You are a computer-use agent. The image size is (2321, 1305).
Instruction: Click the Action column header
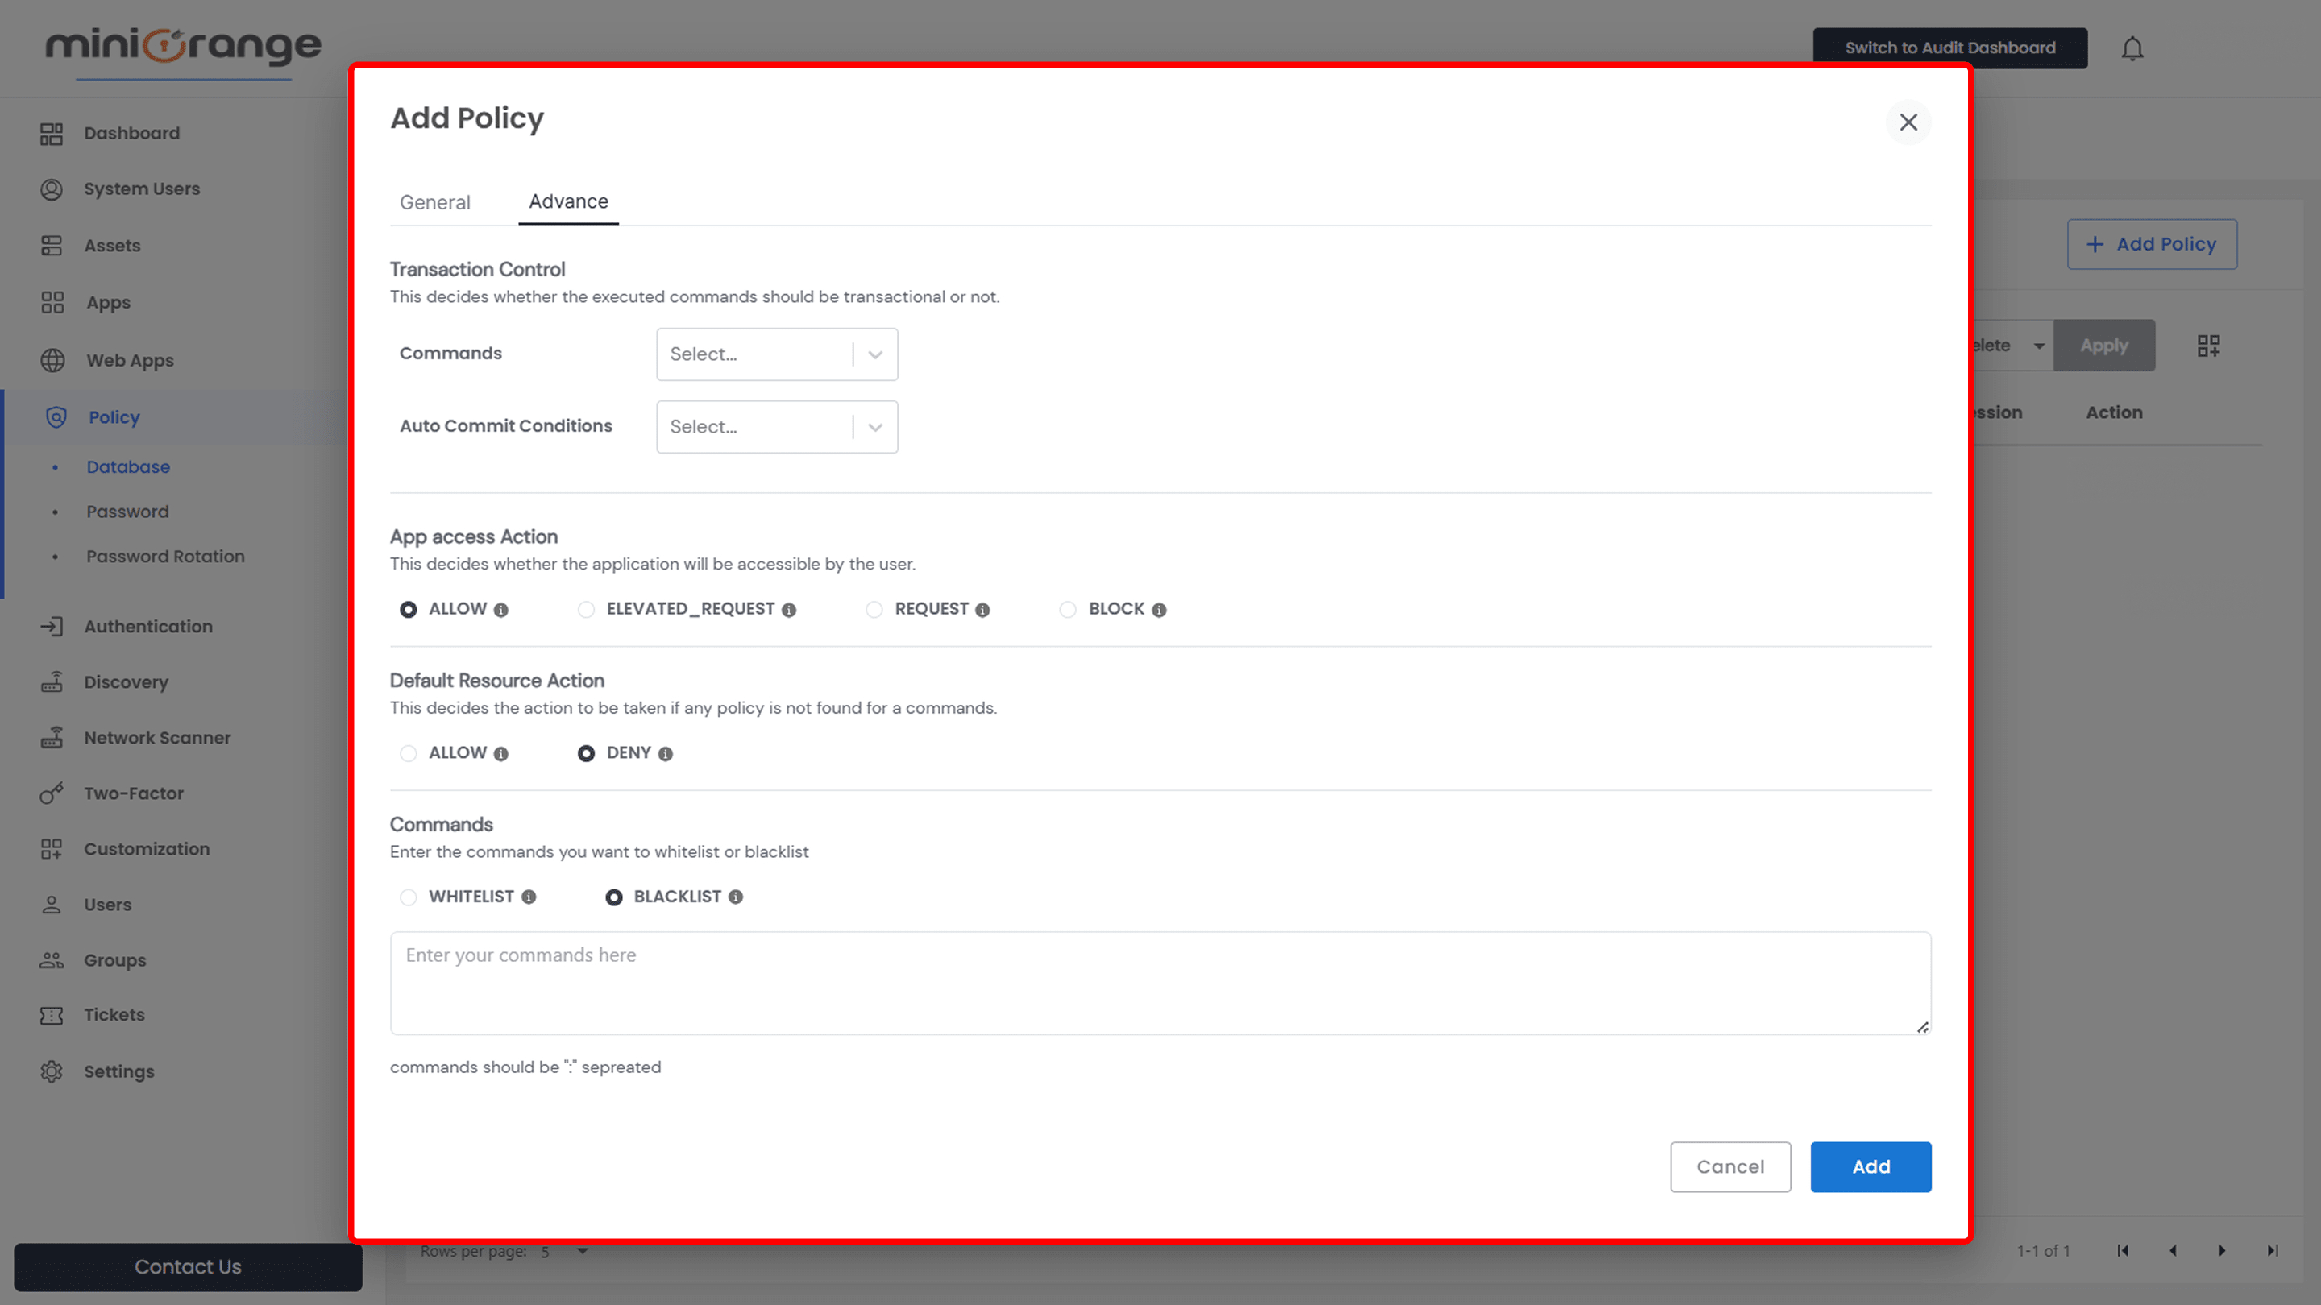point(2114,412)
